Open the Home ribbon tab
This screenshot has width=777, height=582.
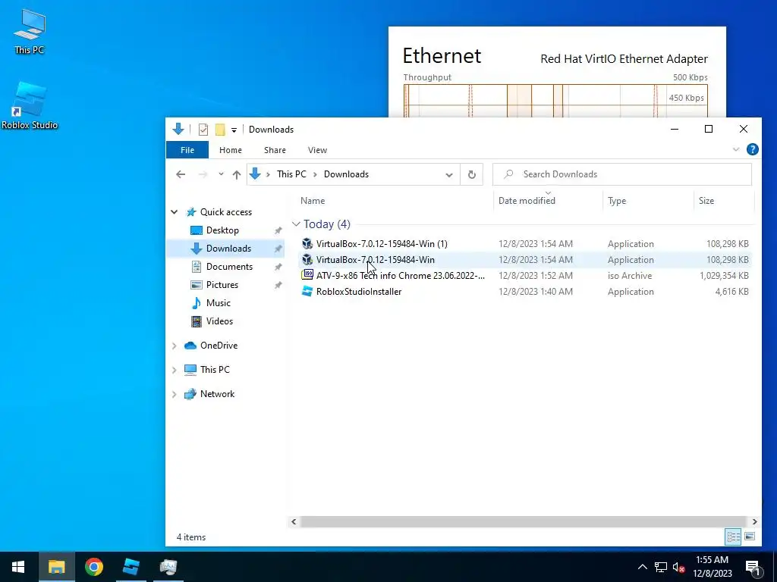pos(231,150)
